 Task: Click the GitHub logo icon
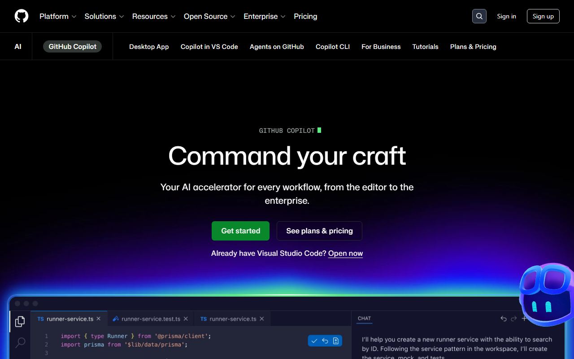click(x=22, y=16)
